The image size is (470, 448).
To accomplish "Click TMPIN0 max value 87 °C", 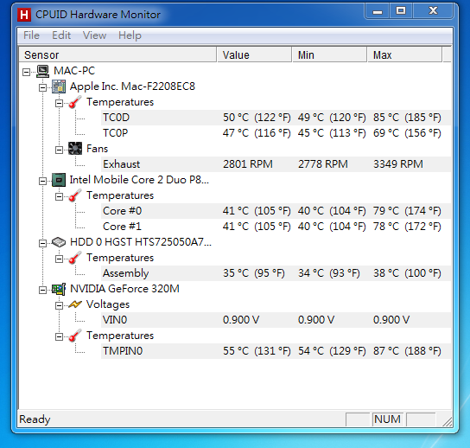I will pos(407,351).
